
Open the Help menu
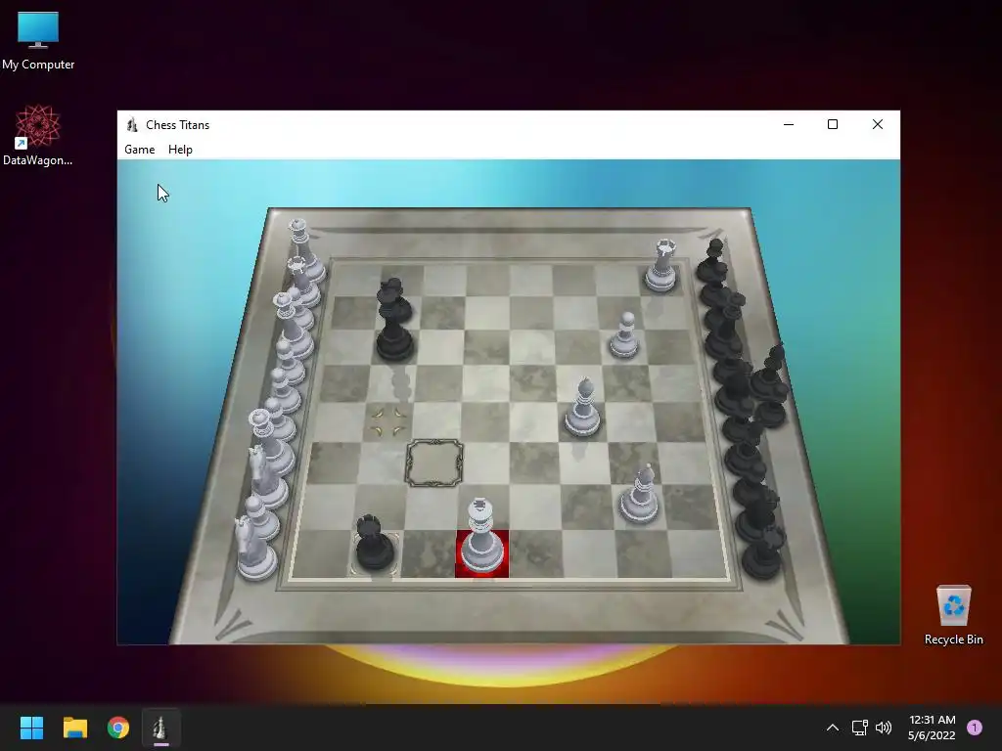click(x=180, y=150)
